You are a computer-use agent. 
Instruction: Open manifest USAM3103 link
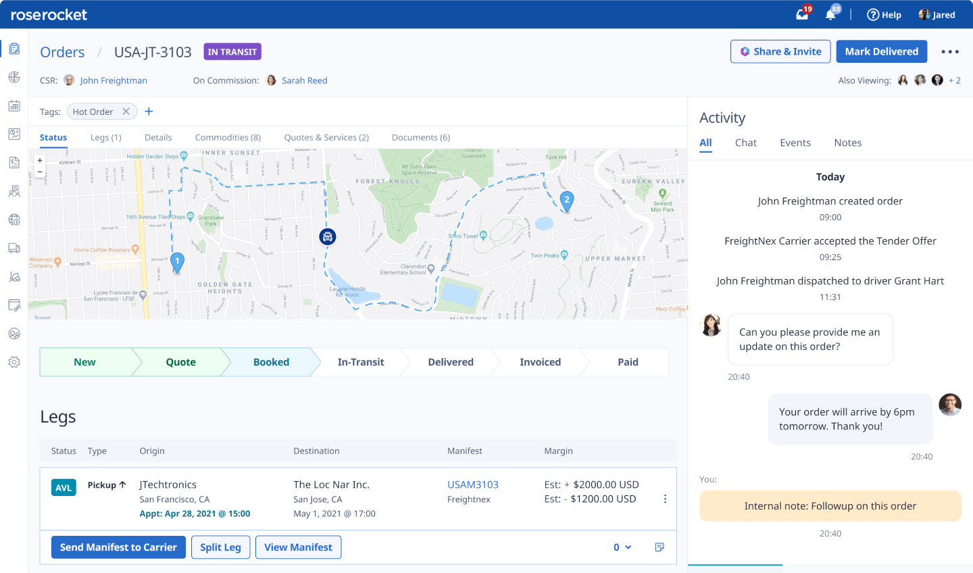pyautogui.click(x=474, y=484)
